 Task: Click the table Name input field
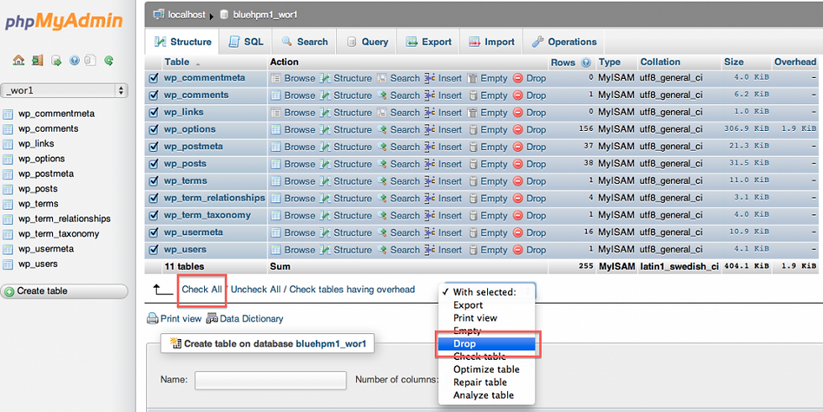pos(270,380)
